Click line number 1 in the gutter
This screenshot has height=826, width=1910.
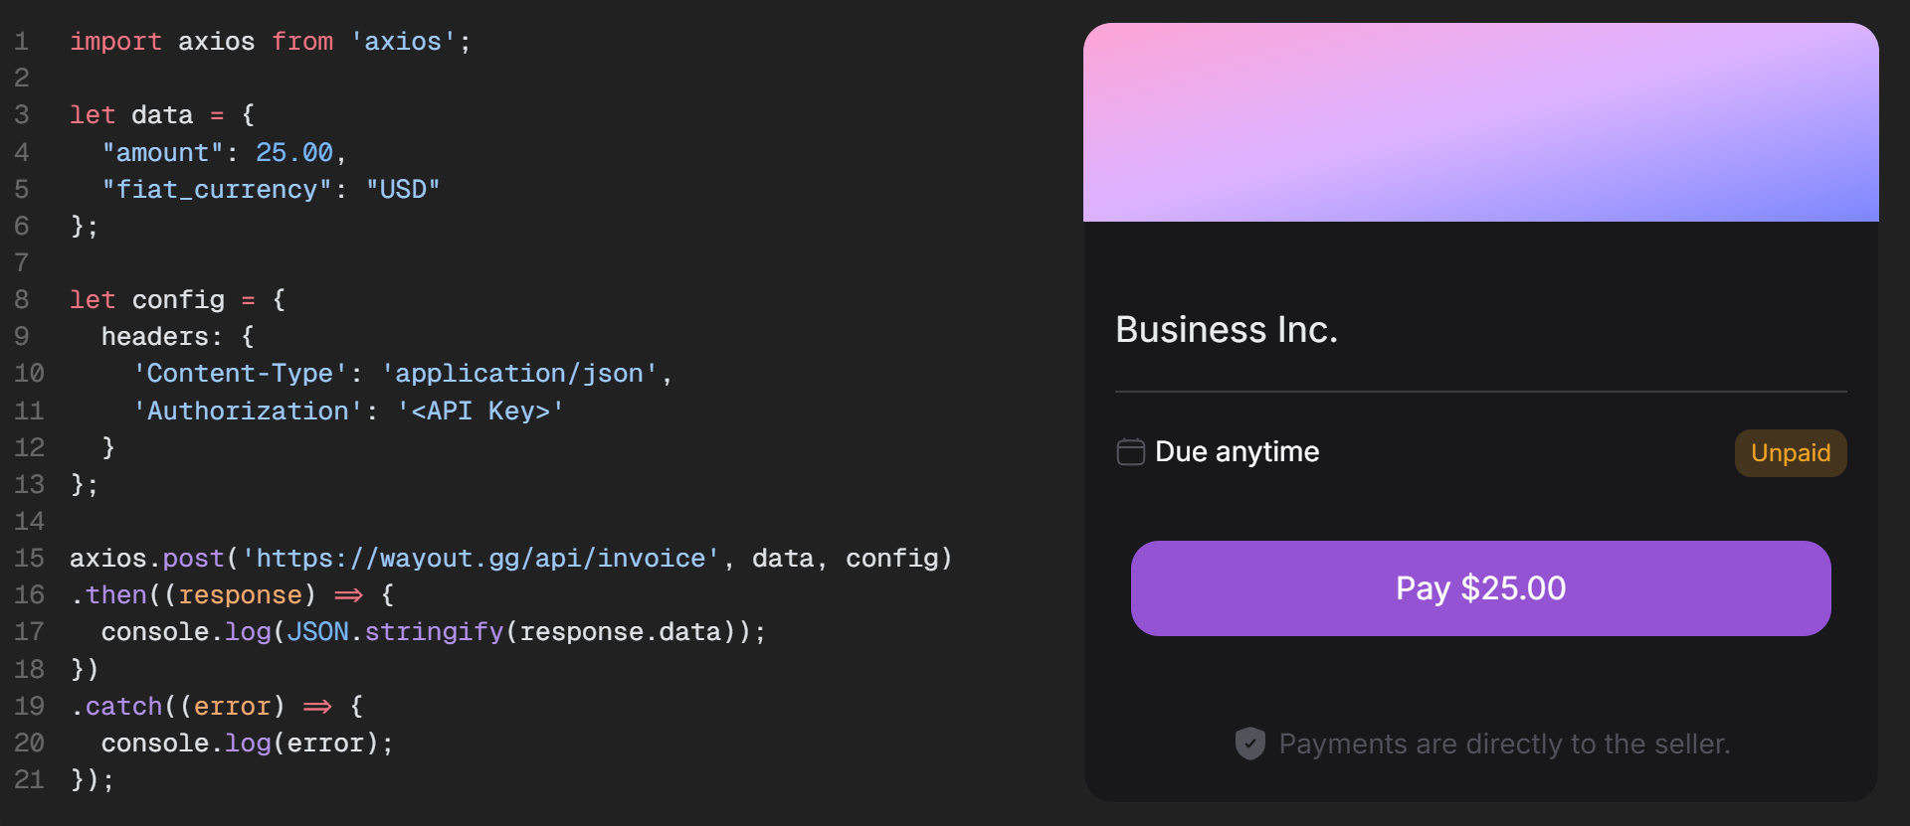pyautogui.click(x=22, y=42)
